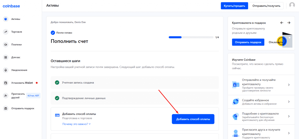Screen dimensions: 299x139
Task: Select Пригласить друзей in the sidebar
Action: point(18,95)
